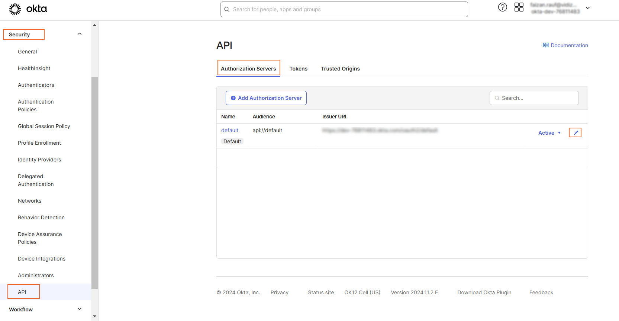Click the pencil edit icon for default server
Viewport: 619px width, 321px height.
point(576,132)
